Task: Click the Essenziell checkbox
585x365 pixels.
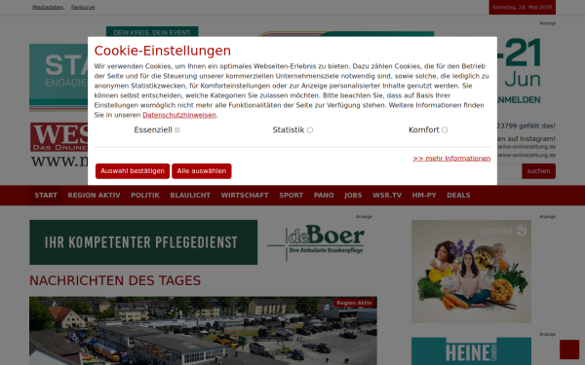Action: [x=177, y=130]
